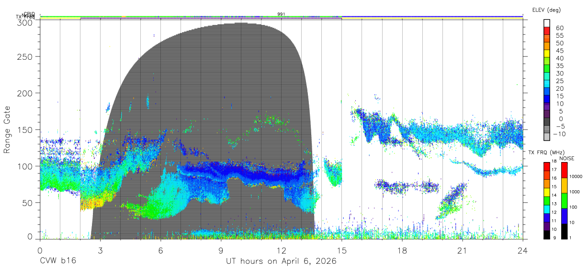Viewport: 588px width, 271px height.
Task: Click the 'Range Gate' y-axis label
Action: pyautogui.click(x=7, y=130)
